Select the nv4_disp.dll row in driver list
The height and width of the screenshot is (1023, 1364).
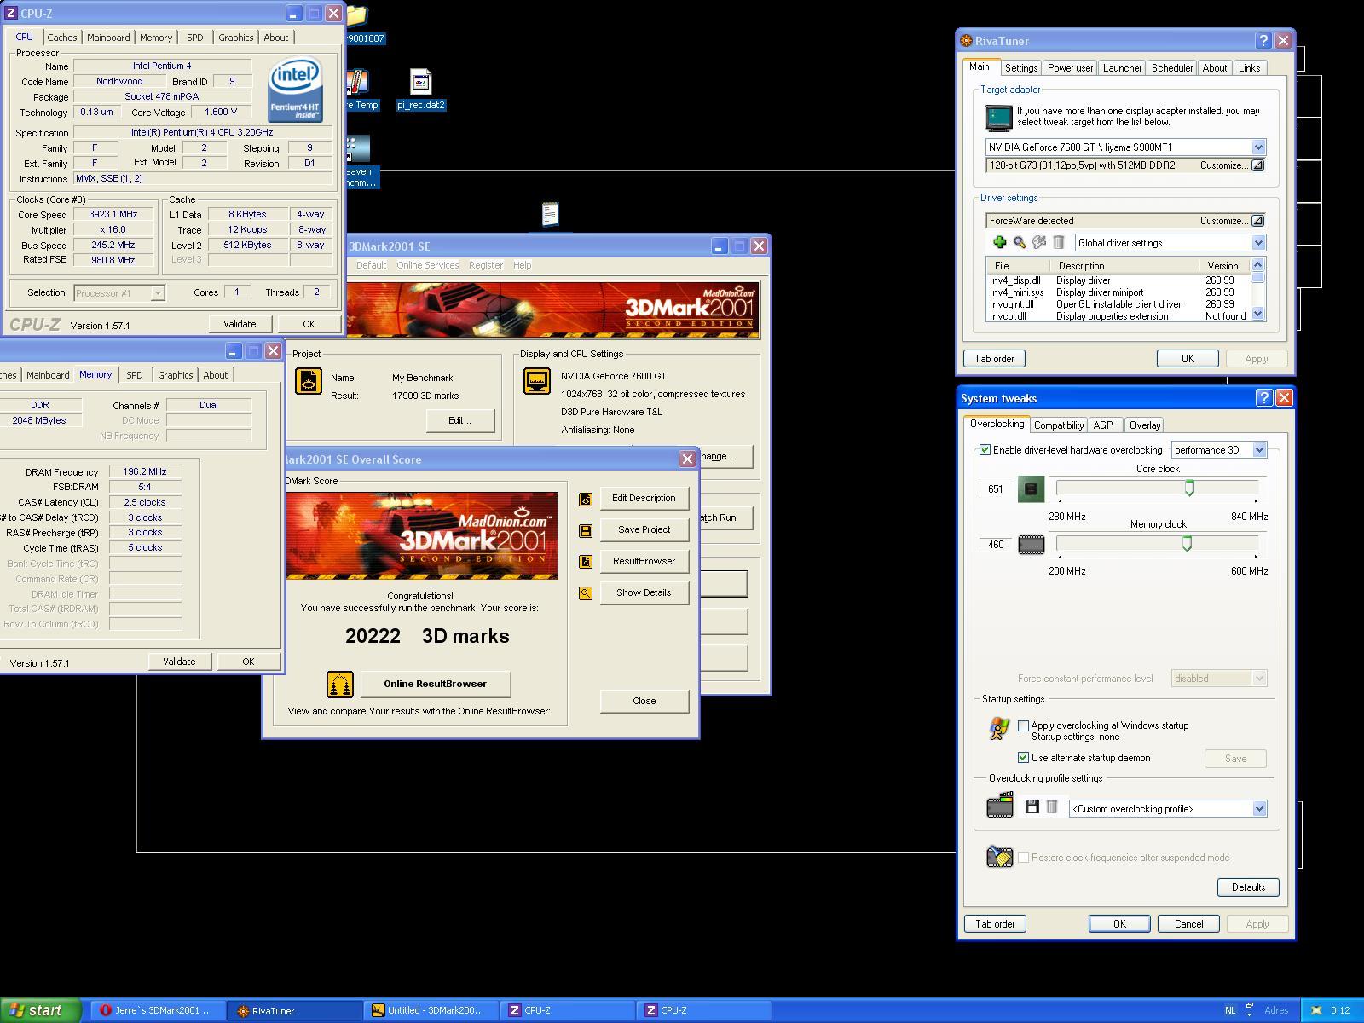(1118, 280)
